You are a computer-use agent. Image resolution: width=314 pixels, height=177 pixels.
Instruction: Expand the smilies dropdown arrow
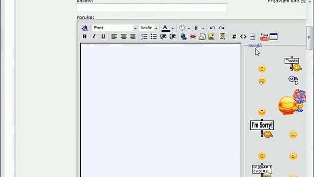pos(189,28)
